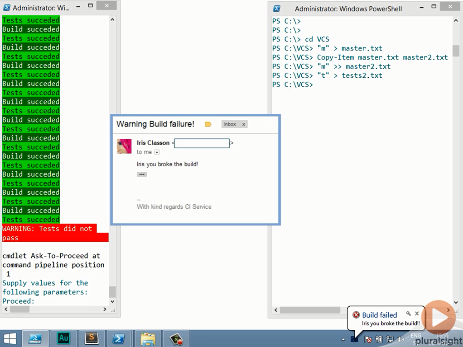Click the yellow label icon beside the email subject

[207, 123]
